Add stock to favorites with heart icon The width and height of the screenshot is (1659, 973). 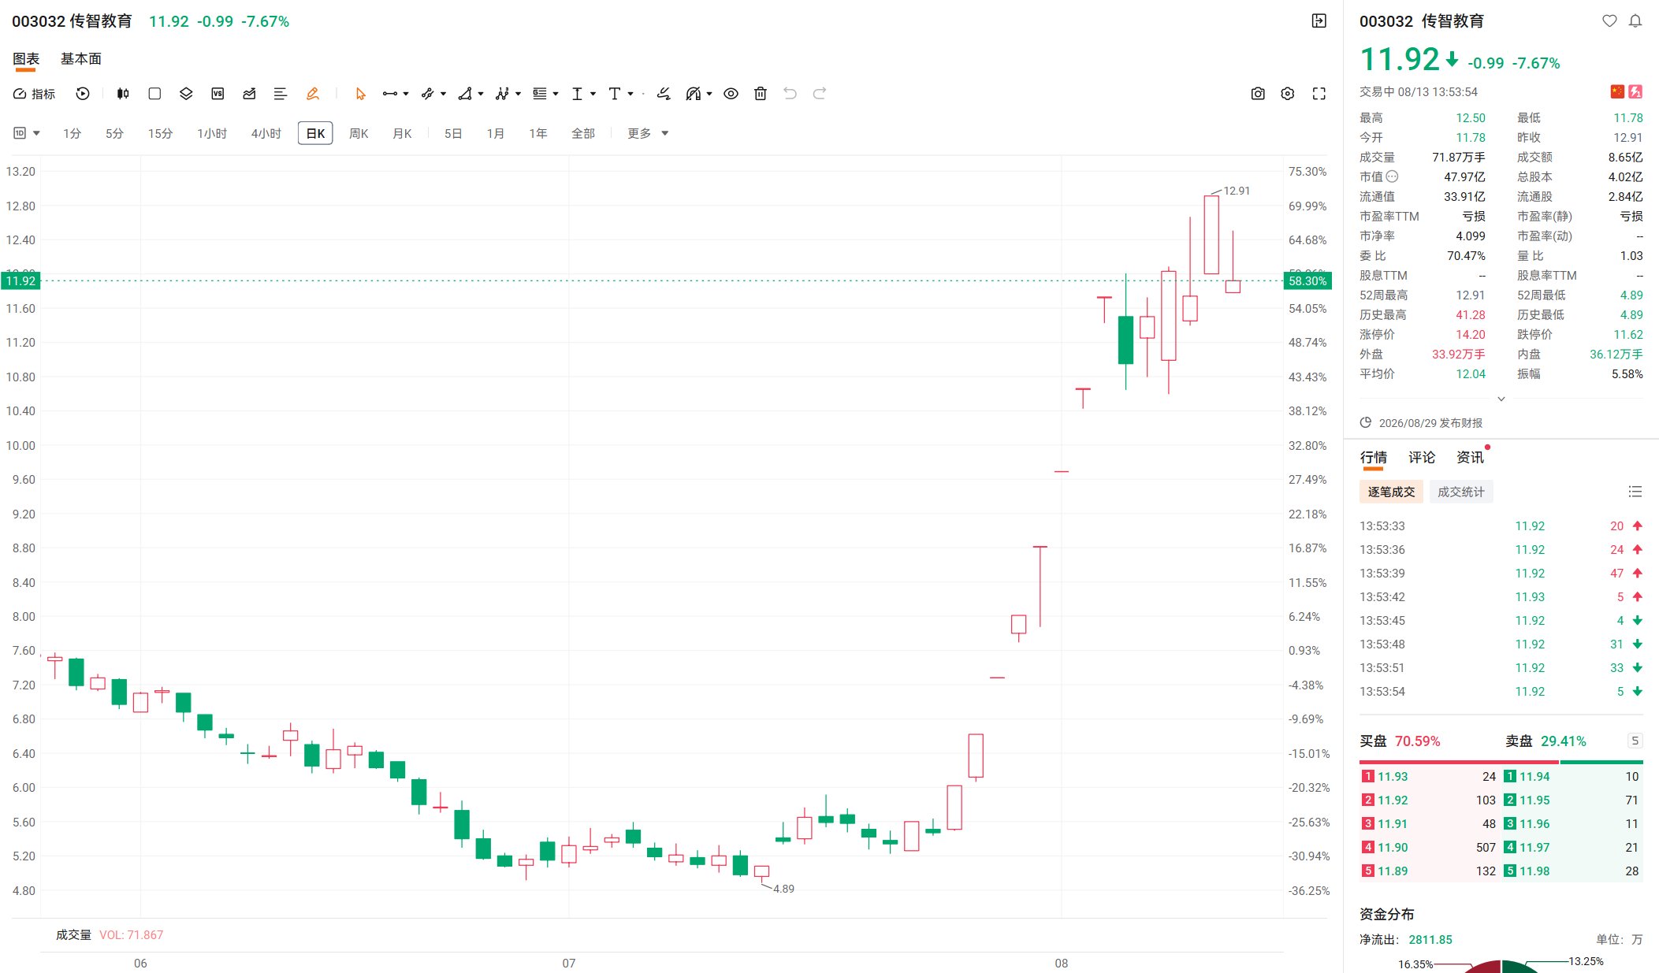tap(1609, 21)
